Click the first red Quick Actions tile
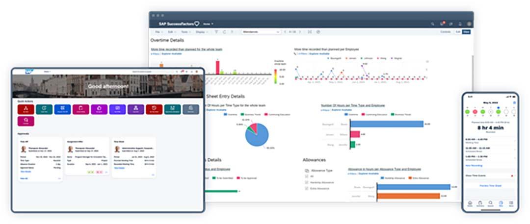The image size is (530, 224). [26, 109]
